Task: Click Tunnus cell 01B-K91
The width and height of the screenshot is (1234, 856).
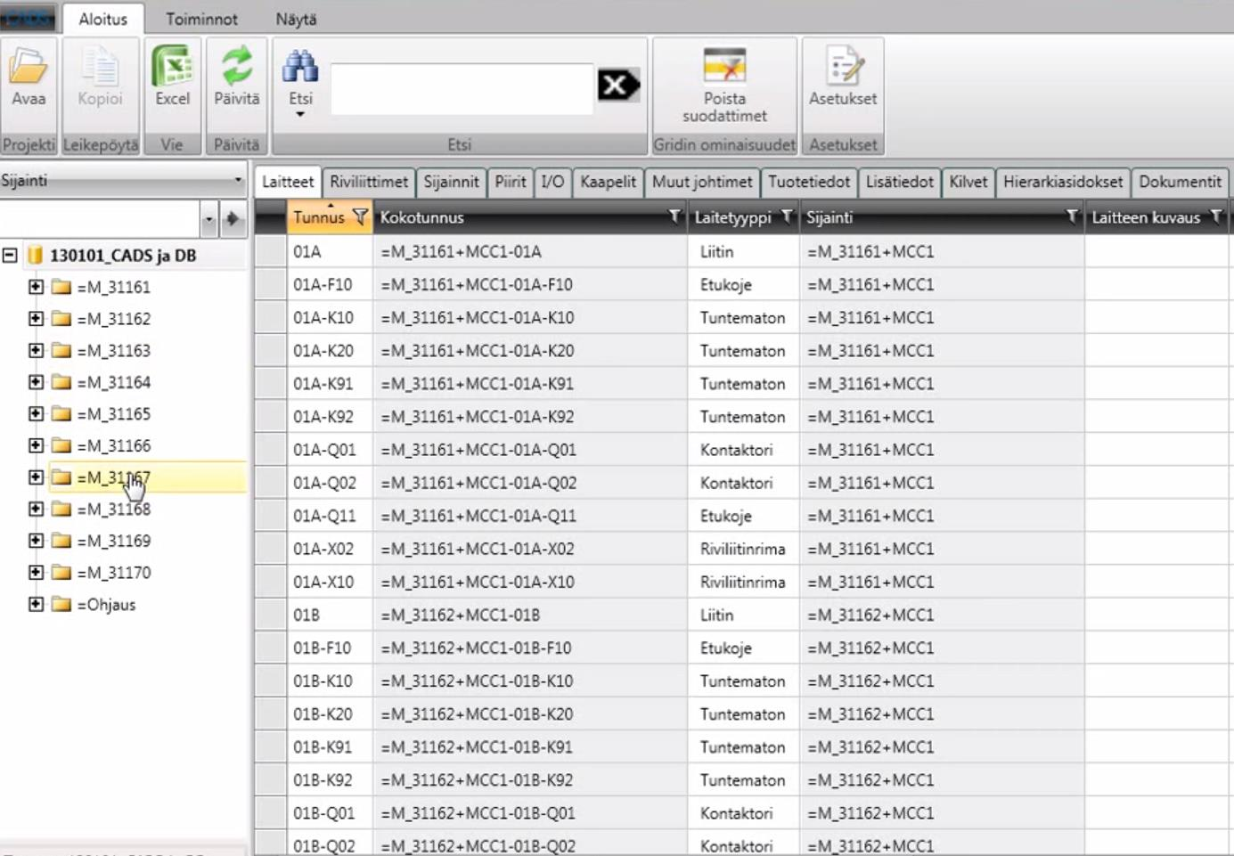Action: [x=330, y=746]
